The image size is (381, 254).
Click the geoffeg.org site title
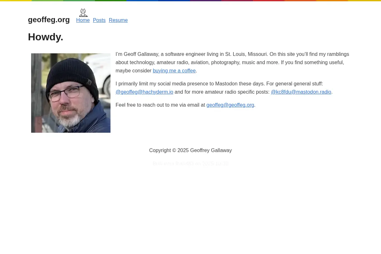pos(49,20)
